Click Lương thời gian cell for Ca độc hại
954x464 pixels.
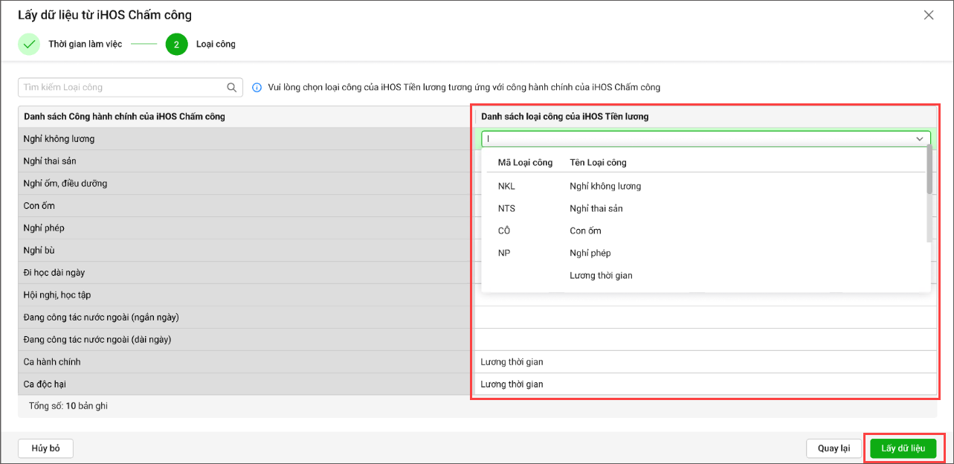pos(705,384)
